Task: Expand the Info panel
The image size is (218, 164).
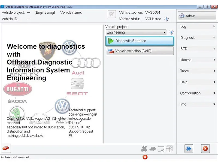Action: [x=198, y=104]
